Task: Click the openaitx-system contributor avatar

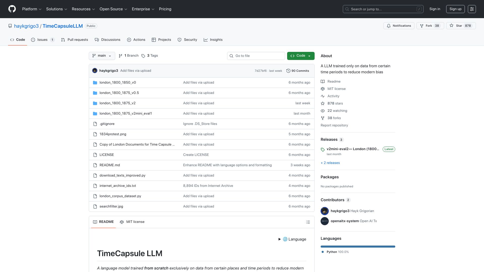Action: tap(325, 221)
